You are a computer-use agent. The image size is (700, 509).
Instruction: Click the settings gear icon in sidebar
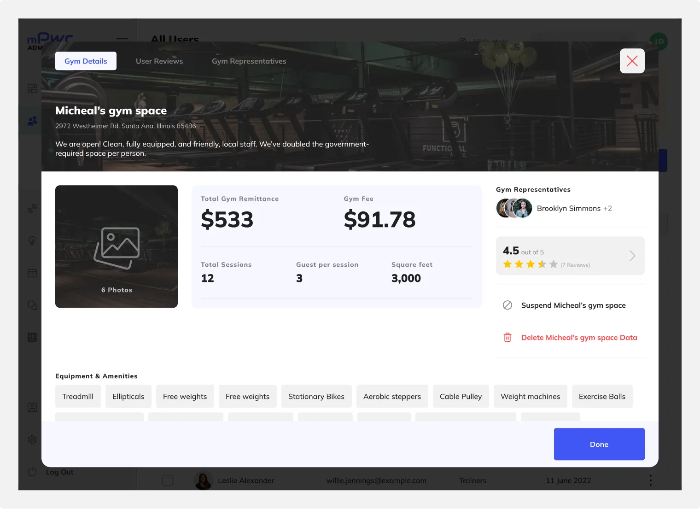tap(32, 439)
